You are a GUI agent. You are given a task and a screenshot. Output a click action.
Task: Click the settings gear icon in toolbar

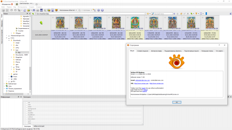[99, 10]
